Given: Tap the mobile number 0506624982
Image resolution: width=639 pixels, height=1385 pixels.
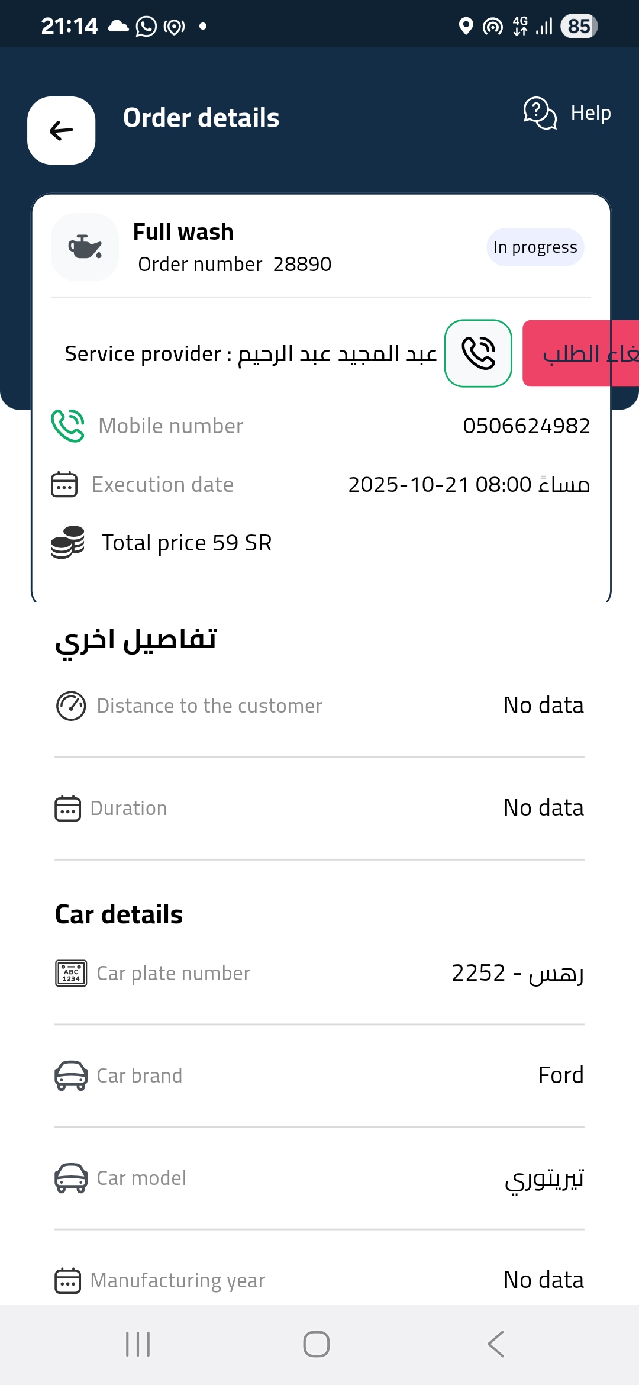Looking at the screenshot, I should (x=526, y=426).
